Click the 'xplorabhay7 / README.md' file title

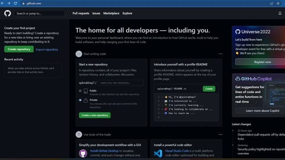[x=172, y=89]
